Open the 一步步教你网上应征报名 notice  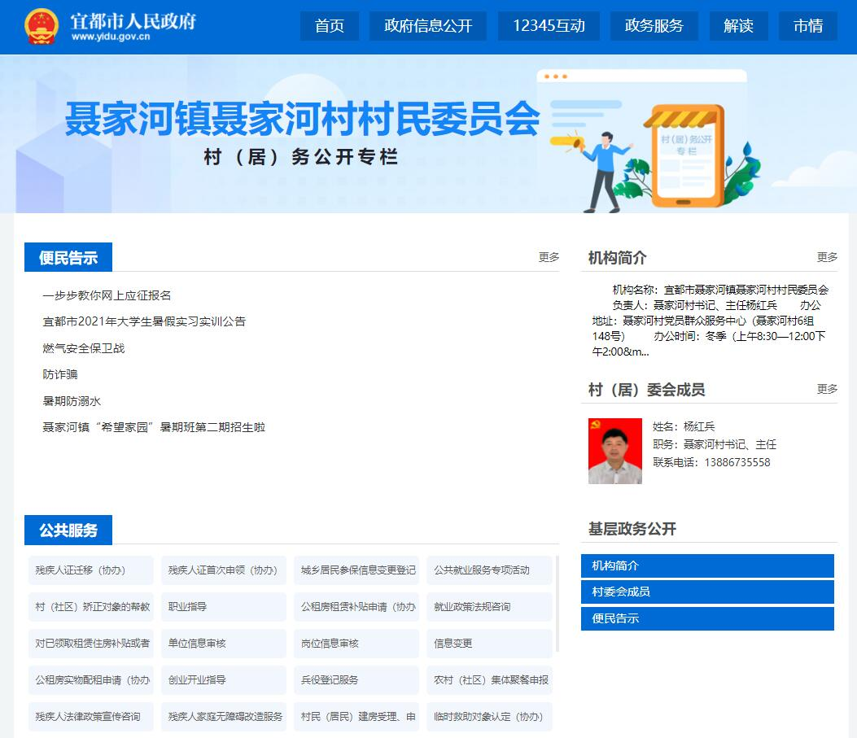point(107,295)
